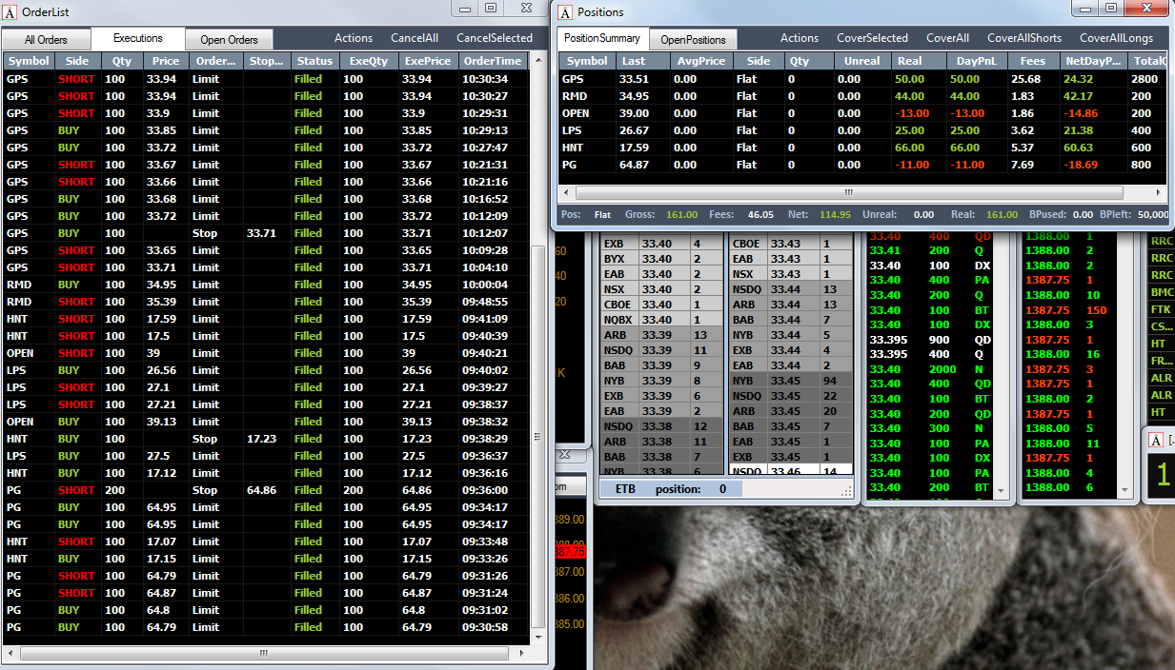
Task: Click the ExePrice column header
Action: (x=427, y=61)
